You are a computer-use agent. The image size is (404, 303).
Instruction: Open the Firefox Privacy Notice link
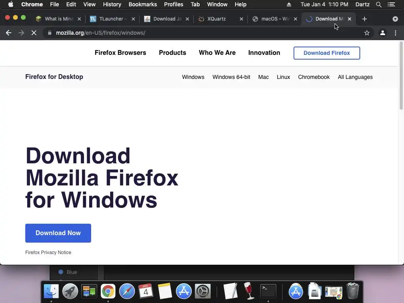tap(48, 252)
